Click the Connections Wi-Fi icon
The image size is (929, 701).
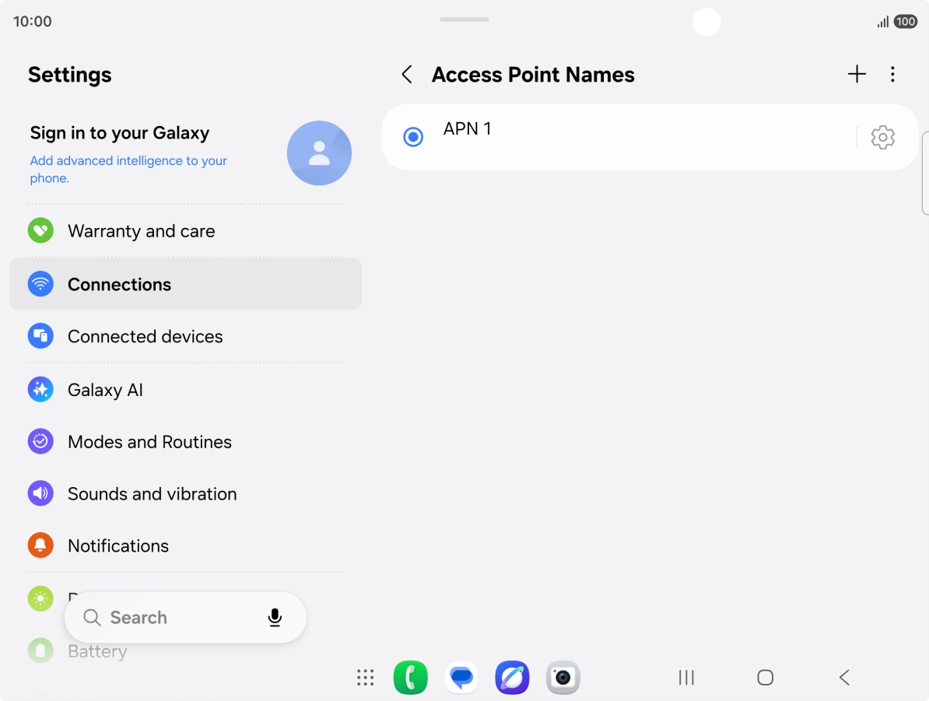tap(40, 284)
